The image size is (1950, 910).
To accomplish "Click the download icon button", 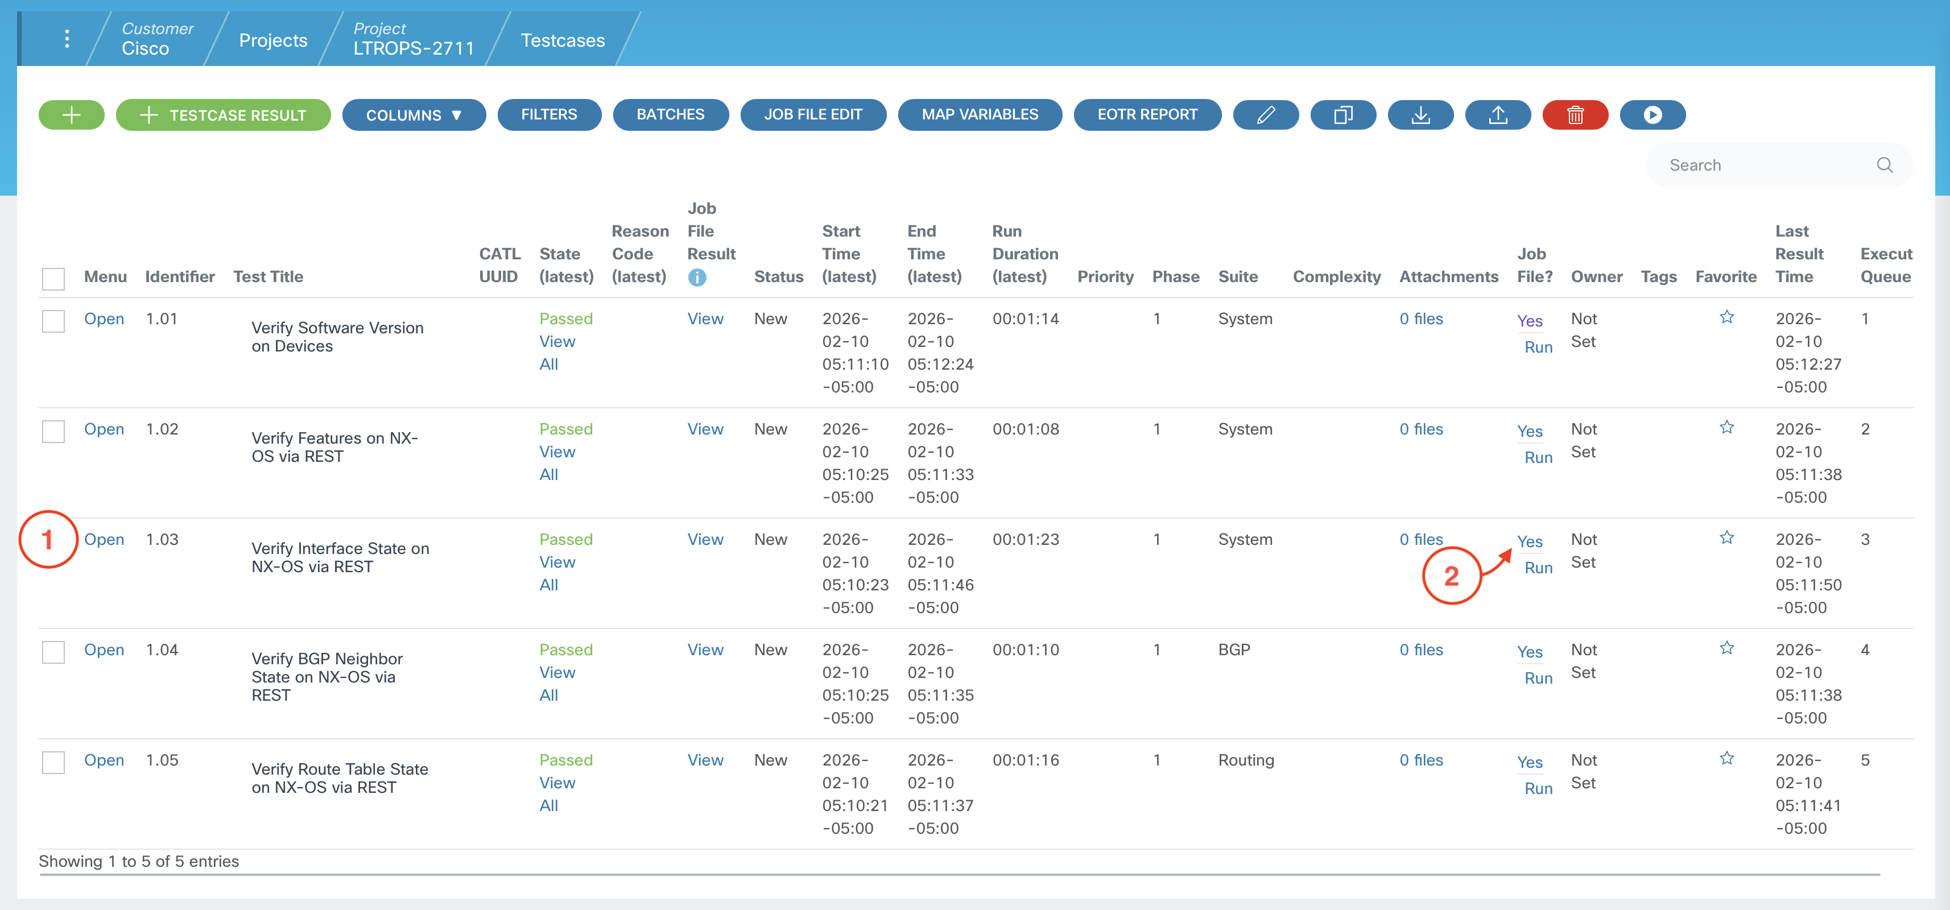I will [x=1420, y=115].
